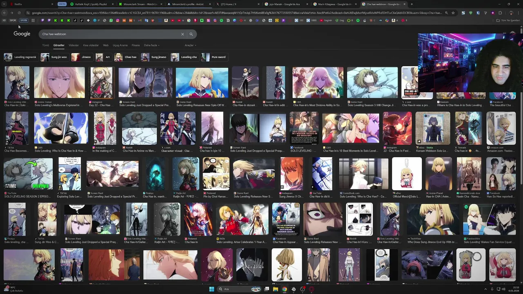This screenshot has height=294, width=523.
Task: Open the Uçuş Arama tab
Action: (120, 45)
